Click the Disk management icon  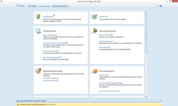94,71
